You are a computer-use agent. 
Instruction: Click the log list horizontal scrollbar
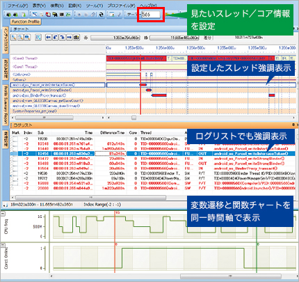coord(90,198)
